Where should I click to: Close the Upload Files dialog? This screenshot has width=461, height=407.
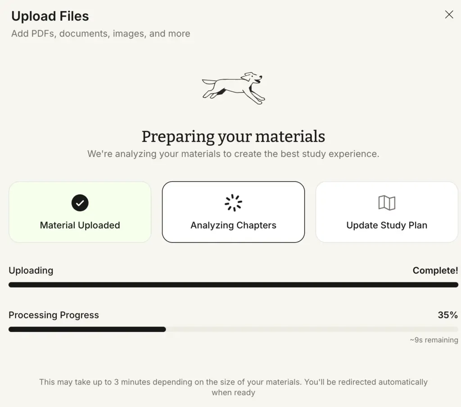point(449,14)
